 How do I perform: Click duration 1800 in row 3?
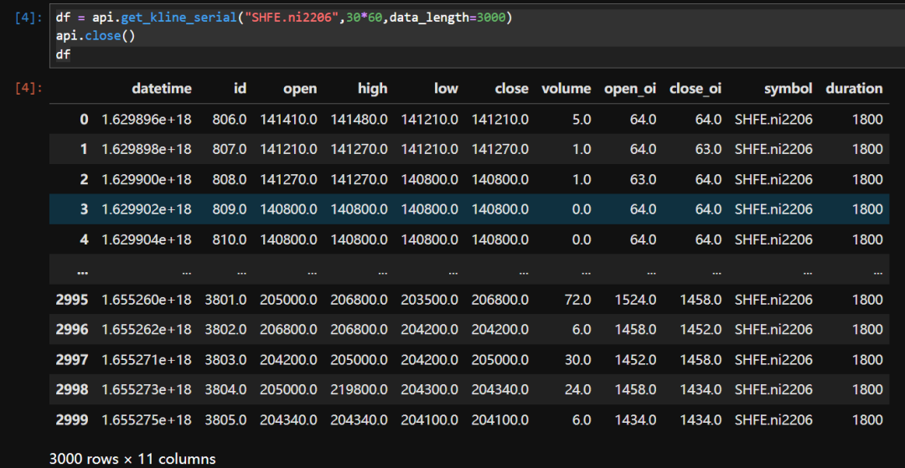pyautogui.click(x=867, y=209)
